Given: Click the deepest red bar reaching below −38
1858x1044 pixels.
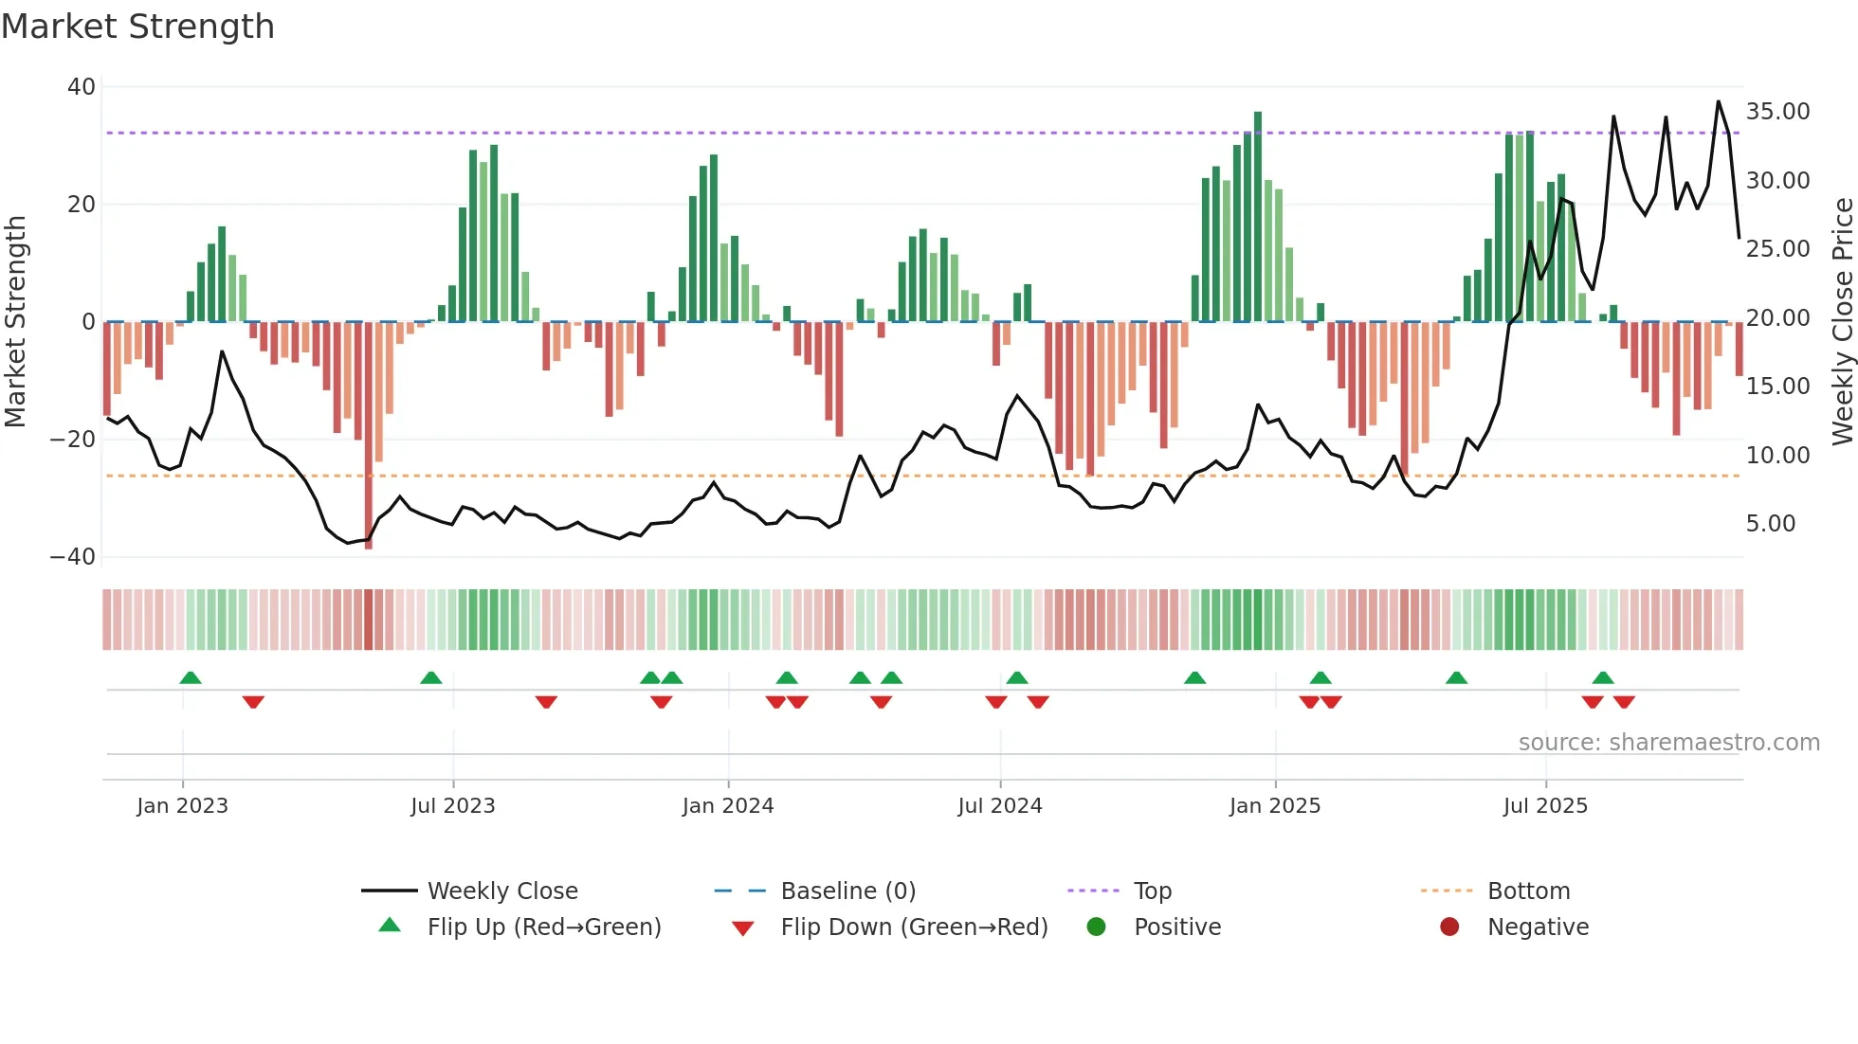Looking at the screenshot, I should click(x=369, y=436).
